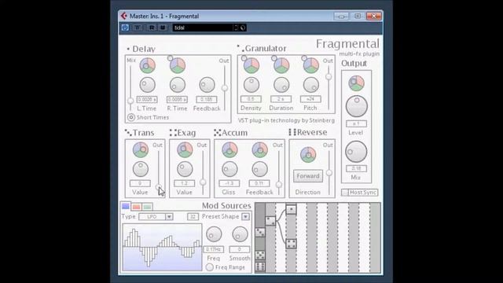Screen dimensions: 503x283
Task: Click the tricolor mod selector above Pitch
Action: tap(311, 65)
